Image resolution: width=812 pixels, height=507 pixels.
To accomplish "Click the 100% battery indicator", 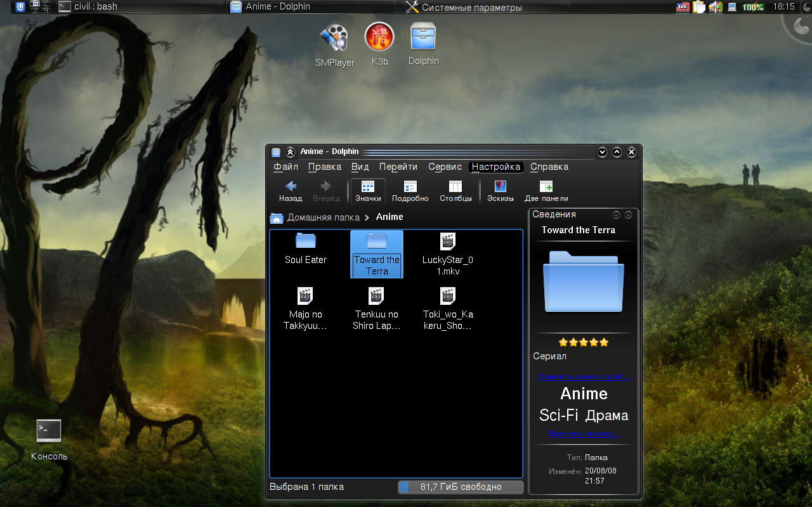I will (x=753, y=7).
